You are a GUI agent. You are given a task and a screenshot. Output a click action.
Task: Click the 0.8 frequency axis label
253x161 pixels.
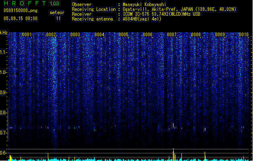pos(3,113)
